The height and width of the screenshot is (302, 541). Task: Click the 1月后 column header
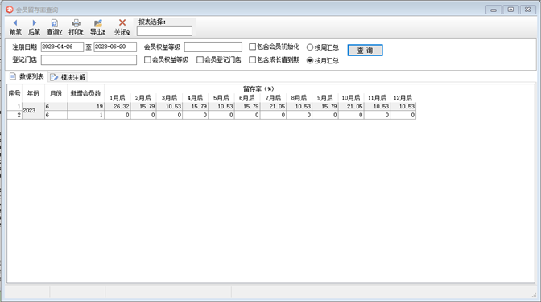tap(118, 98)
